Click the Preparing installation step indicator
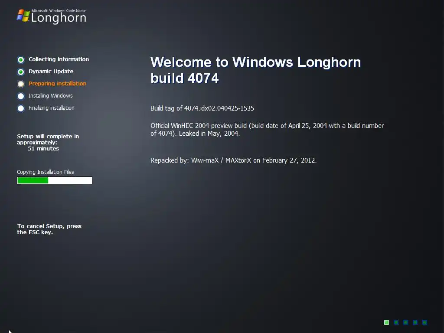The height and width of the screenshot is (333, 444). point(21,84)
